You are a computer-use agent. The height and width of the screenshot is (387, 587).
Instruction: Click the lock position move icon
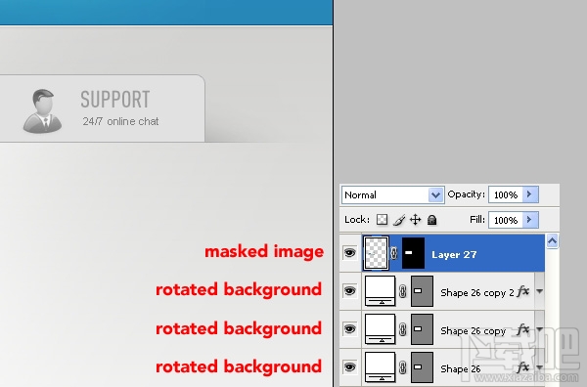click(416, 220)
